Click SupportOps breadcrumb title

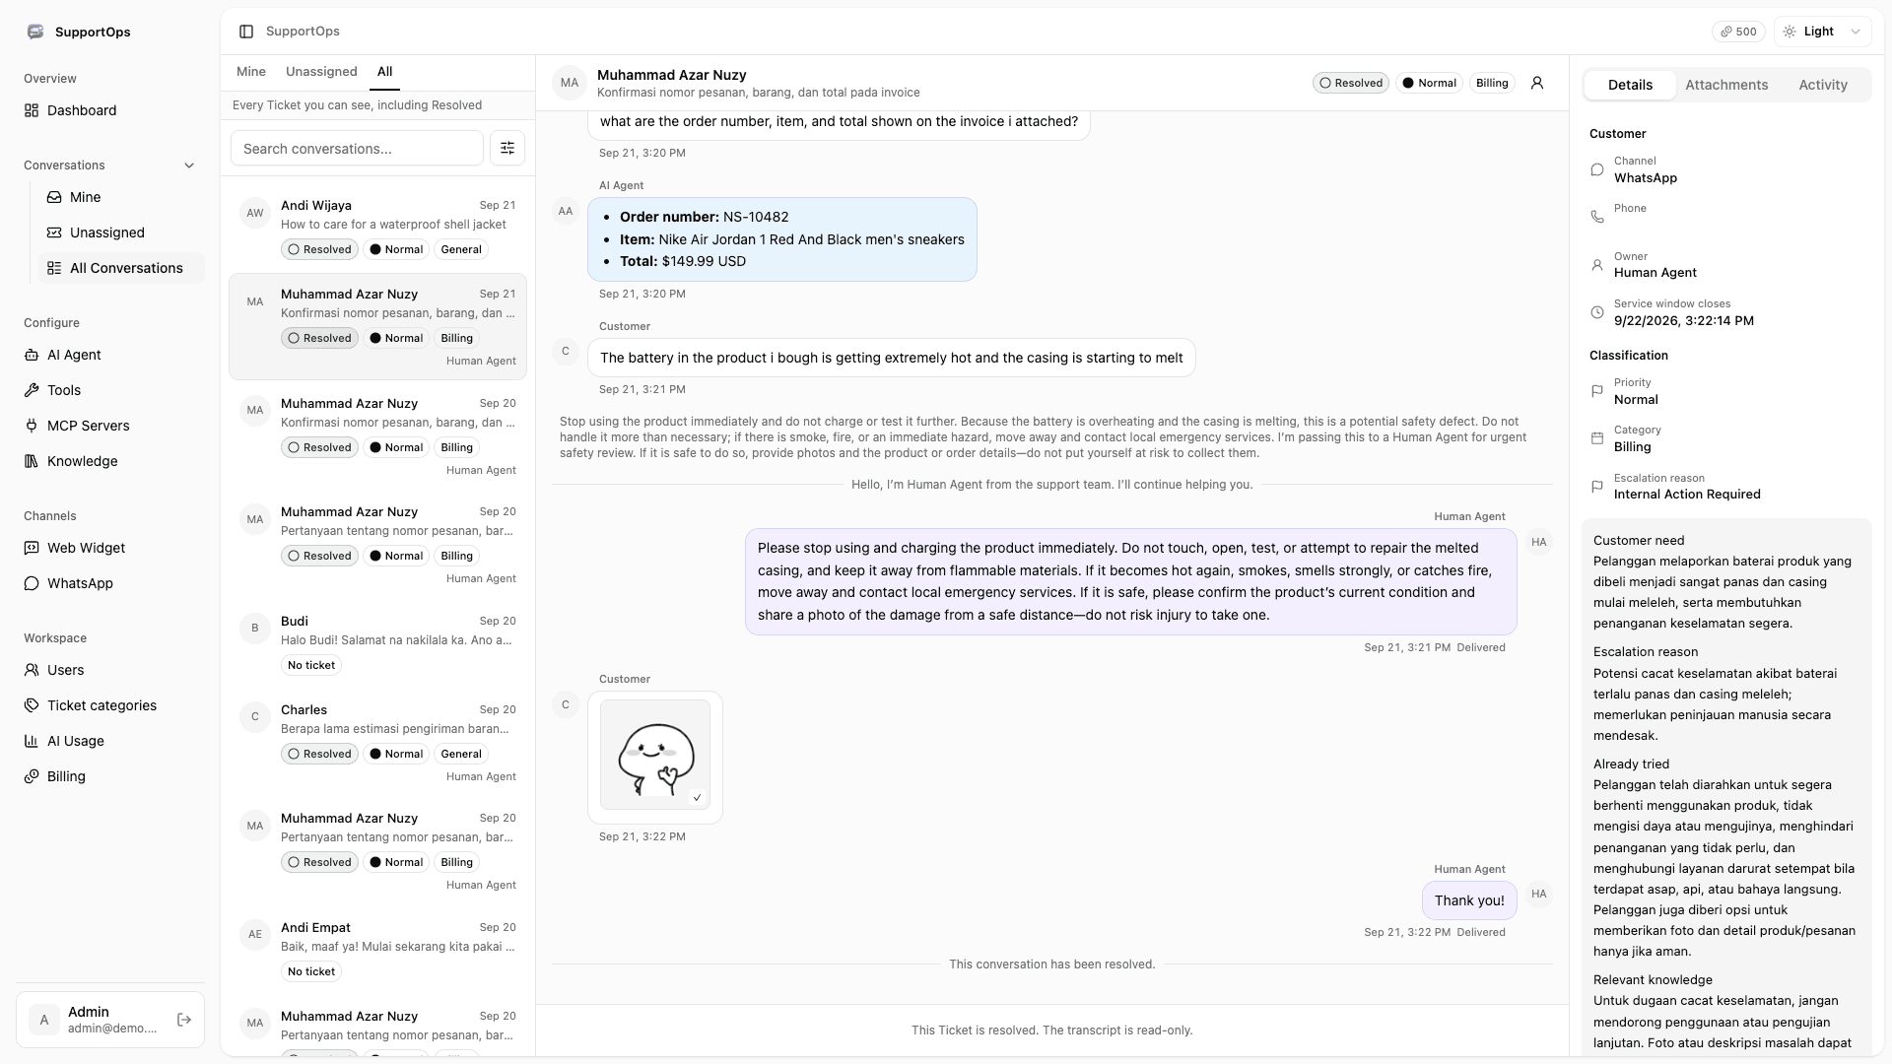[x=303, y=32]
